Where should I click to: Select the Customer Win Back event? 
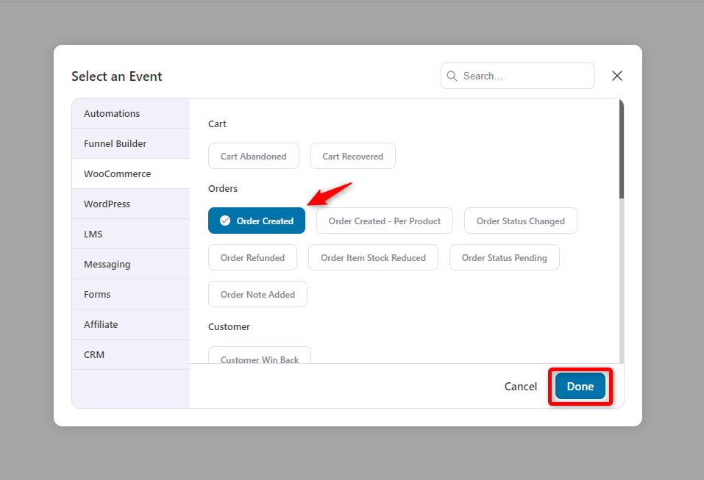point(260,355)
